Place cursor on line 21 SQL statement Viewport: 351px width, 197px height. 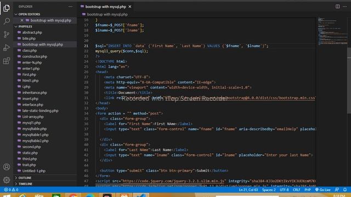point(182,46)
